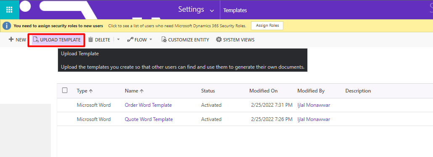Click Activated status in Quote row
This screenshot has width=433, height=157.
[211, 119]
